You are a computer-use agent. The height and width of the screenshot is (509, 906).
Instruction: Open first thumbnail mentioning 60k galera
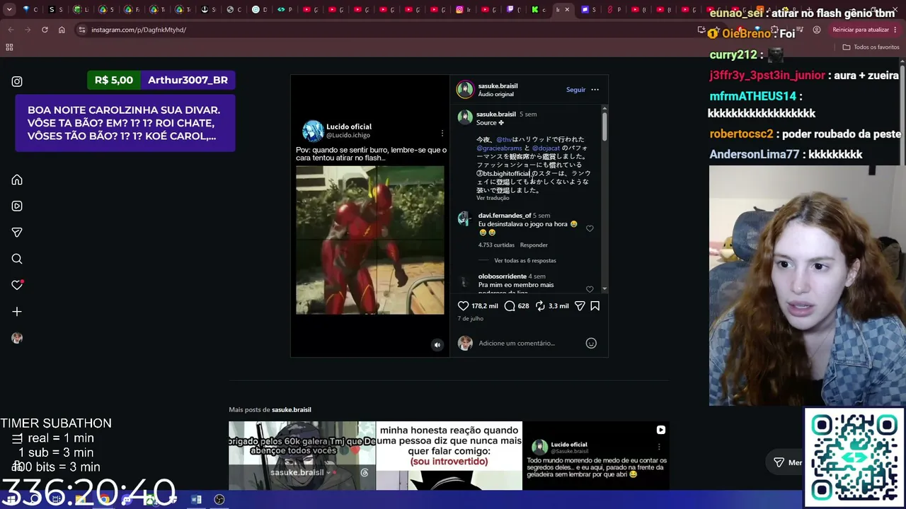(x=302, y=455)
